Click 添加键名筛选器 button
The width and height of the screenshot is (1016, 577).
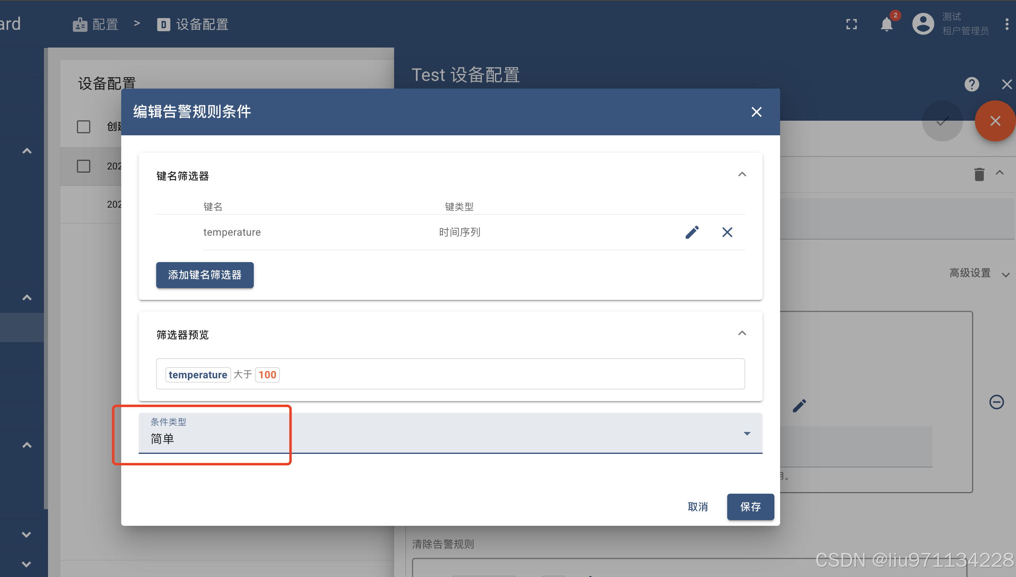[205, 275]
